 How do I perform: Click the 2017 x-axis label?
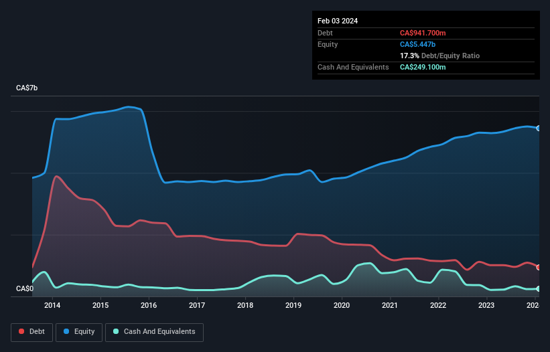click(x=197, y=305)
